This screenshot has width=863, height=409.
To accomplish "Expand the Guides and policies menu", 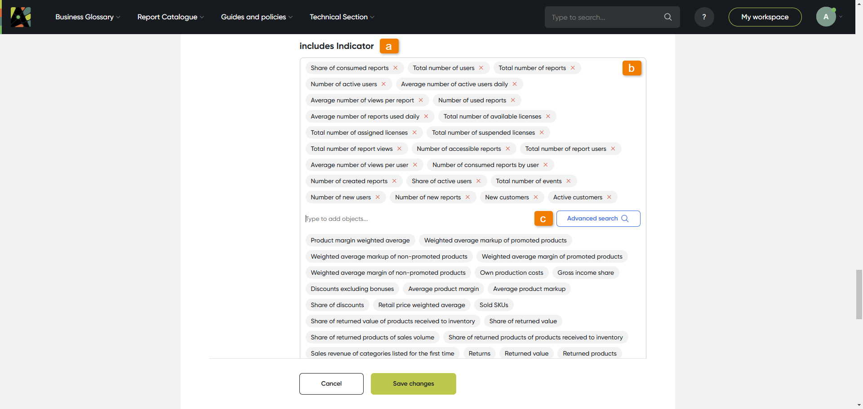I will click(x=257, y=17).
